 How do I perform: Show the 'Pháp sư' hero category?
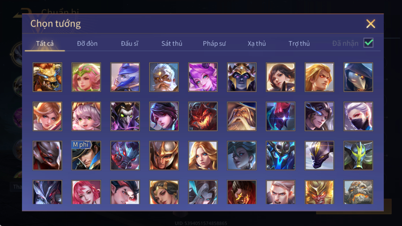214,44
